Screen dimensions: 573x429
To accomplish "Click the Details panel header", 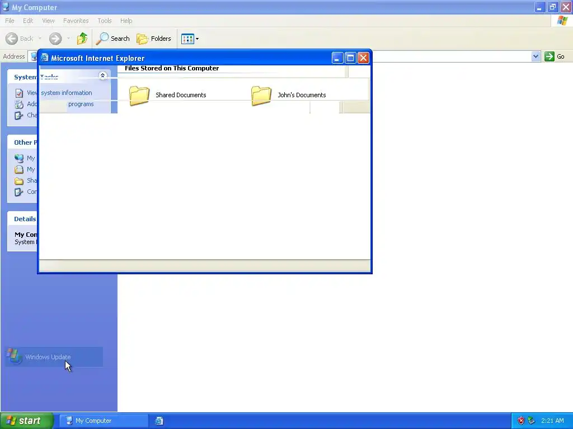I will click(x=22, y=219).
